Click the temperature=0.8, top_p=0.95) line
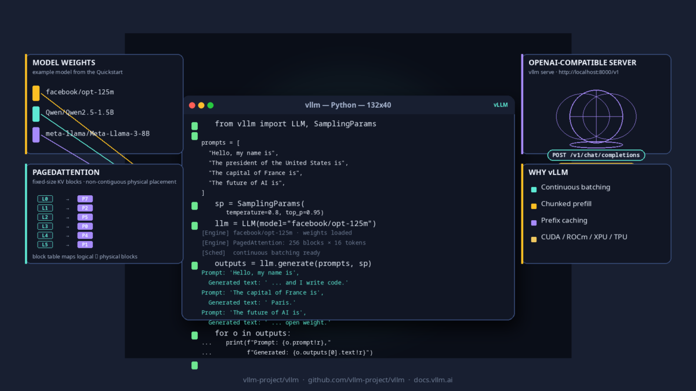 tap(275, 213)
